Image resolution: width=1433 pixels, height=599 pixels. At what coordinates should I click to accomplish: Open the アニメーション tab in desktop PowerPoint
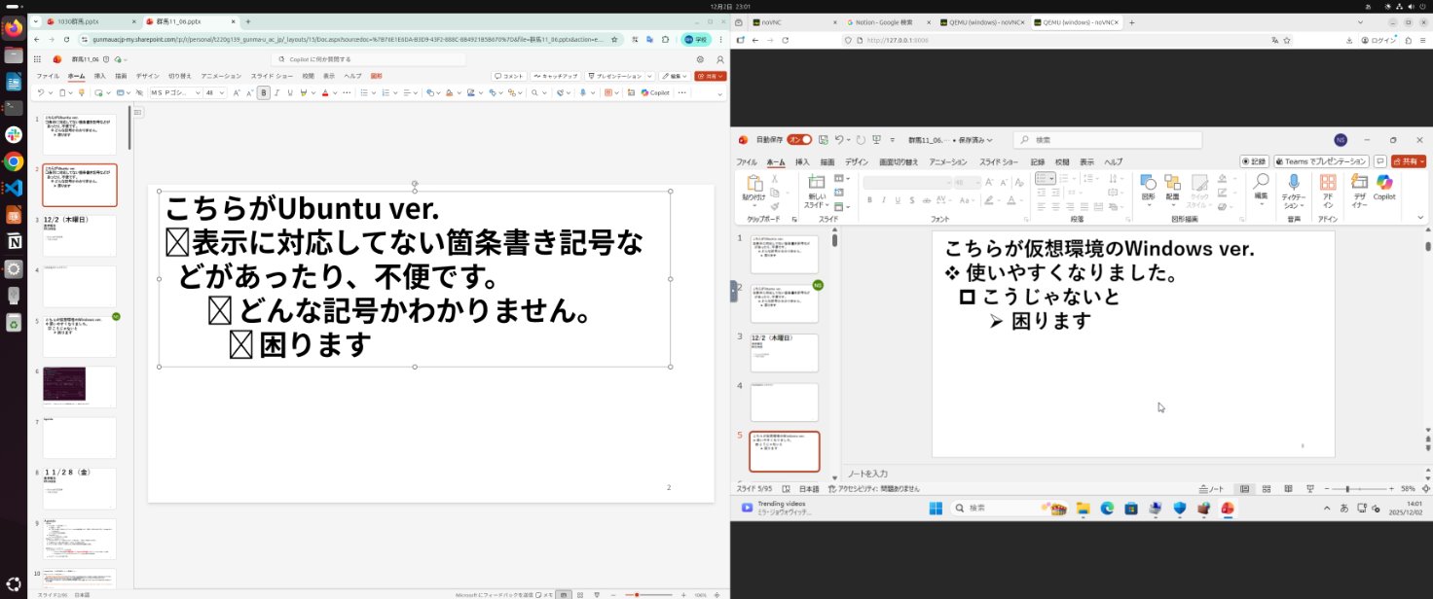tap(947, 162)
